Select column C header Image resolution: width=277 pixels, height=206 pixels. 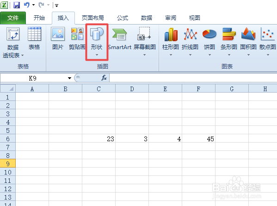click(x=99, y=89)
